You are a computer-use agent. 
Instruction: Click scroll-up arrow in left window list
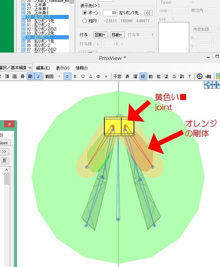point(6,170)
